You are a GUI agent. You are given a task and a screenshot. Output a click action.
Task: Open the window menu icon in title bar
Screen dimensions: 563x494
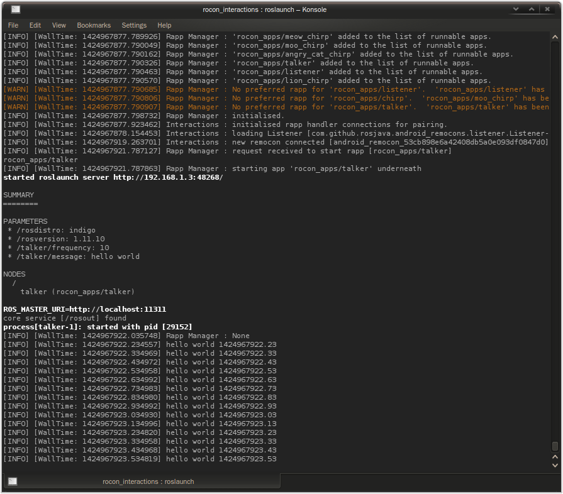tap(15, 9)
